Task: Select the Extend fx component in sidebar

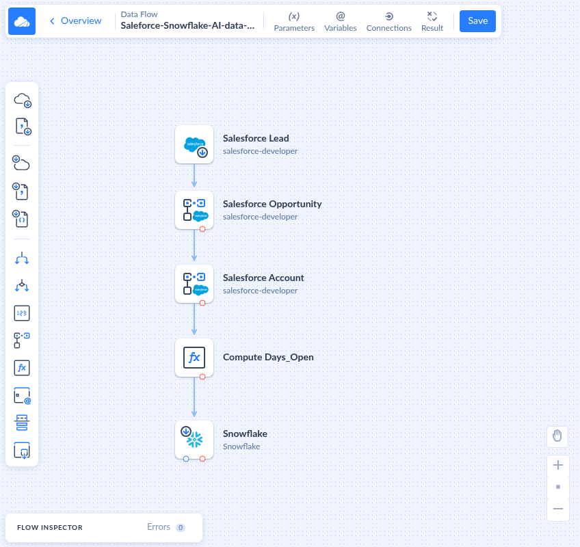Action: pyautogui.click(x=22, y=368)
